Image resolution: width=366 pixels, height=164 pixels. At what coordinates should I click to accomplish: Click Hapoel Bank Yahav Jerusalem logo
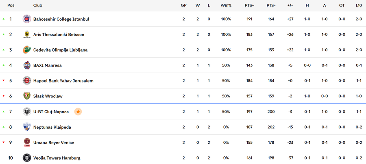point(27,81)
